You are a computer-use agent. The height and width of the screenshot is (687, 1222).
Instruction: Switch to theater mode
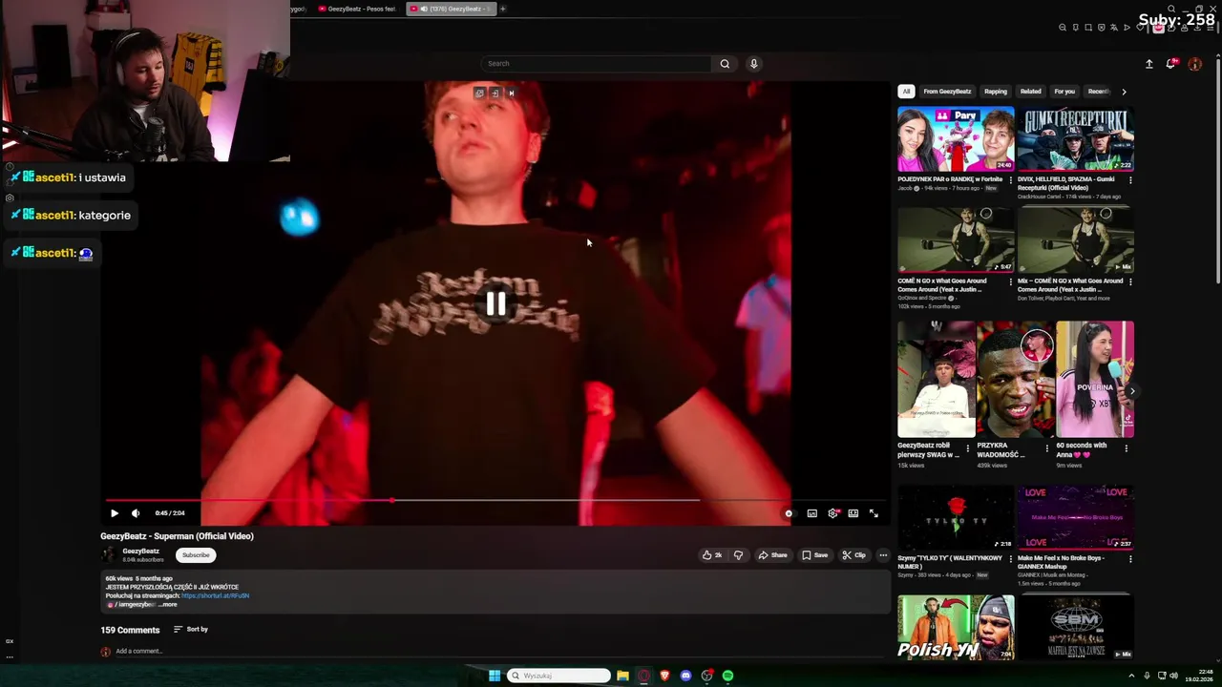tap(853, 513)
